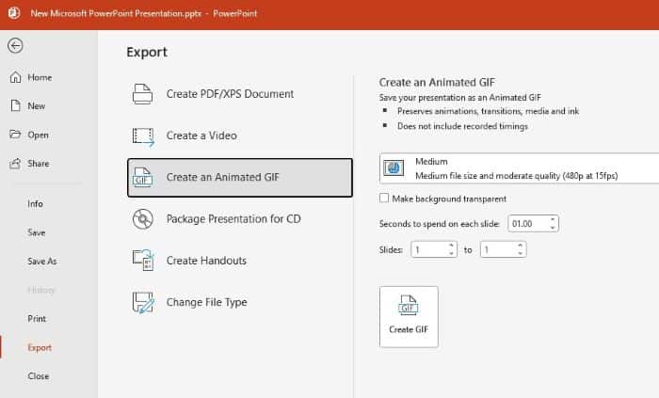Click Package Presentation for CD option label
Image resolution: width=659 pixels, height=398 pixels.
tap(233, 218)
